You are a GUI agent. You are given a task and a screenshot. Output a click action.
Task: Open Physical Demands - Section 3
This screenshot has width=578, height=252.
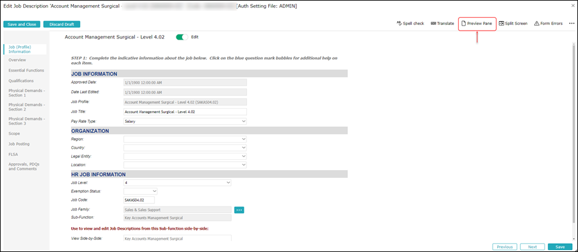(26, 122)
